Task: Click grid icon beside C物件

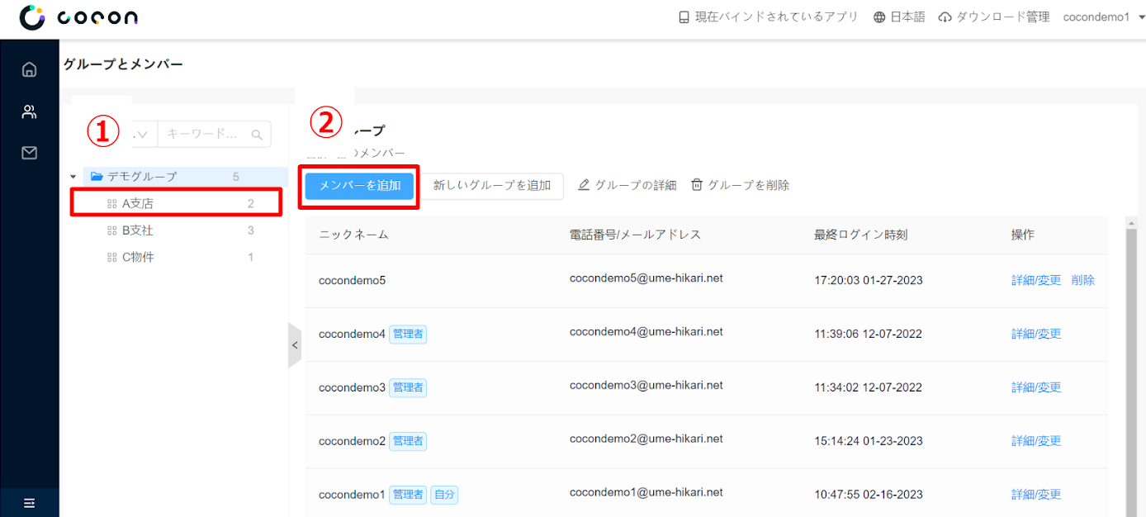Action: pyautogui.click(x=112, y=258)
